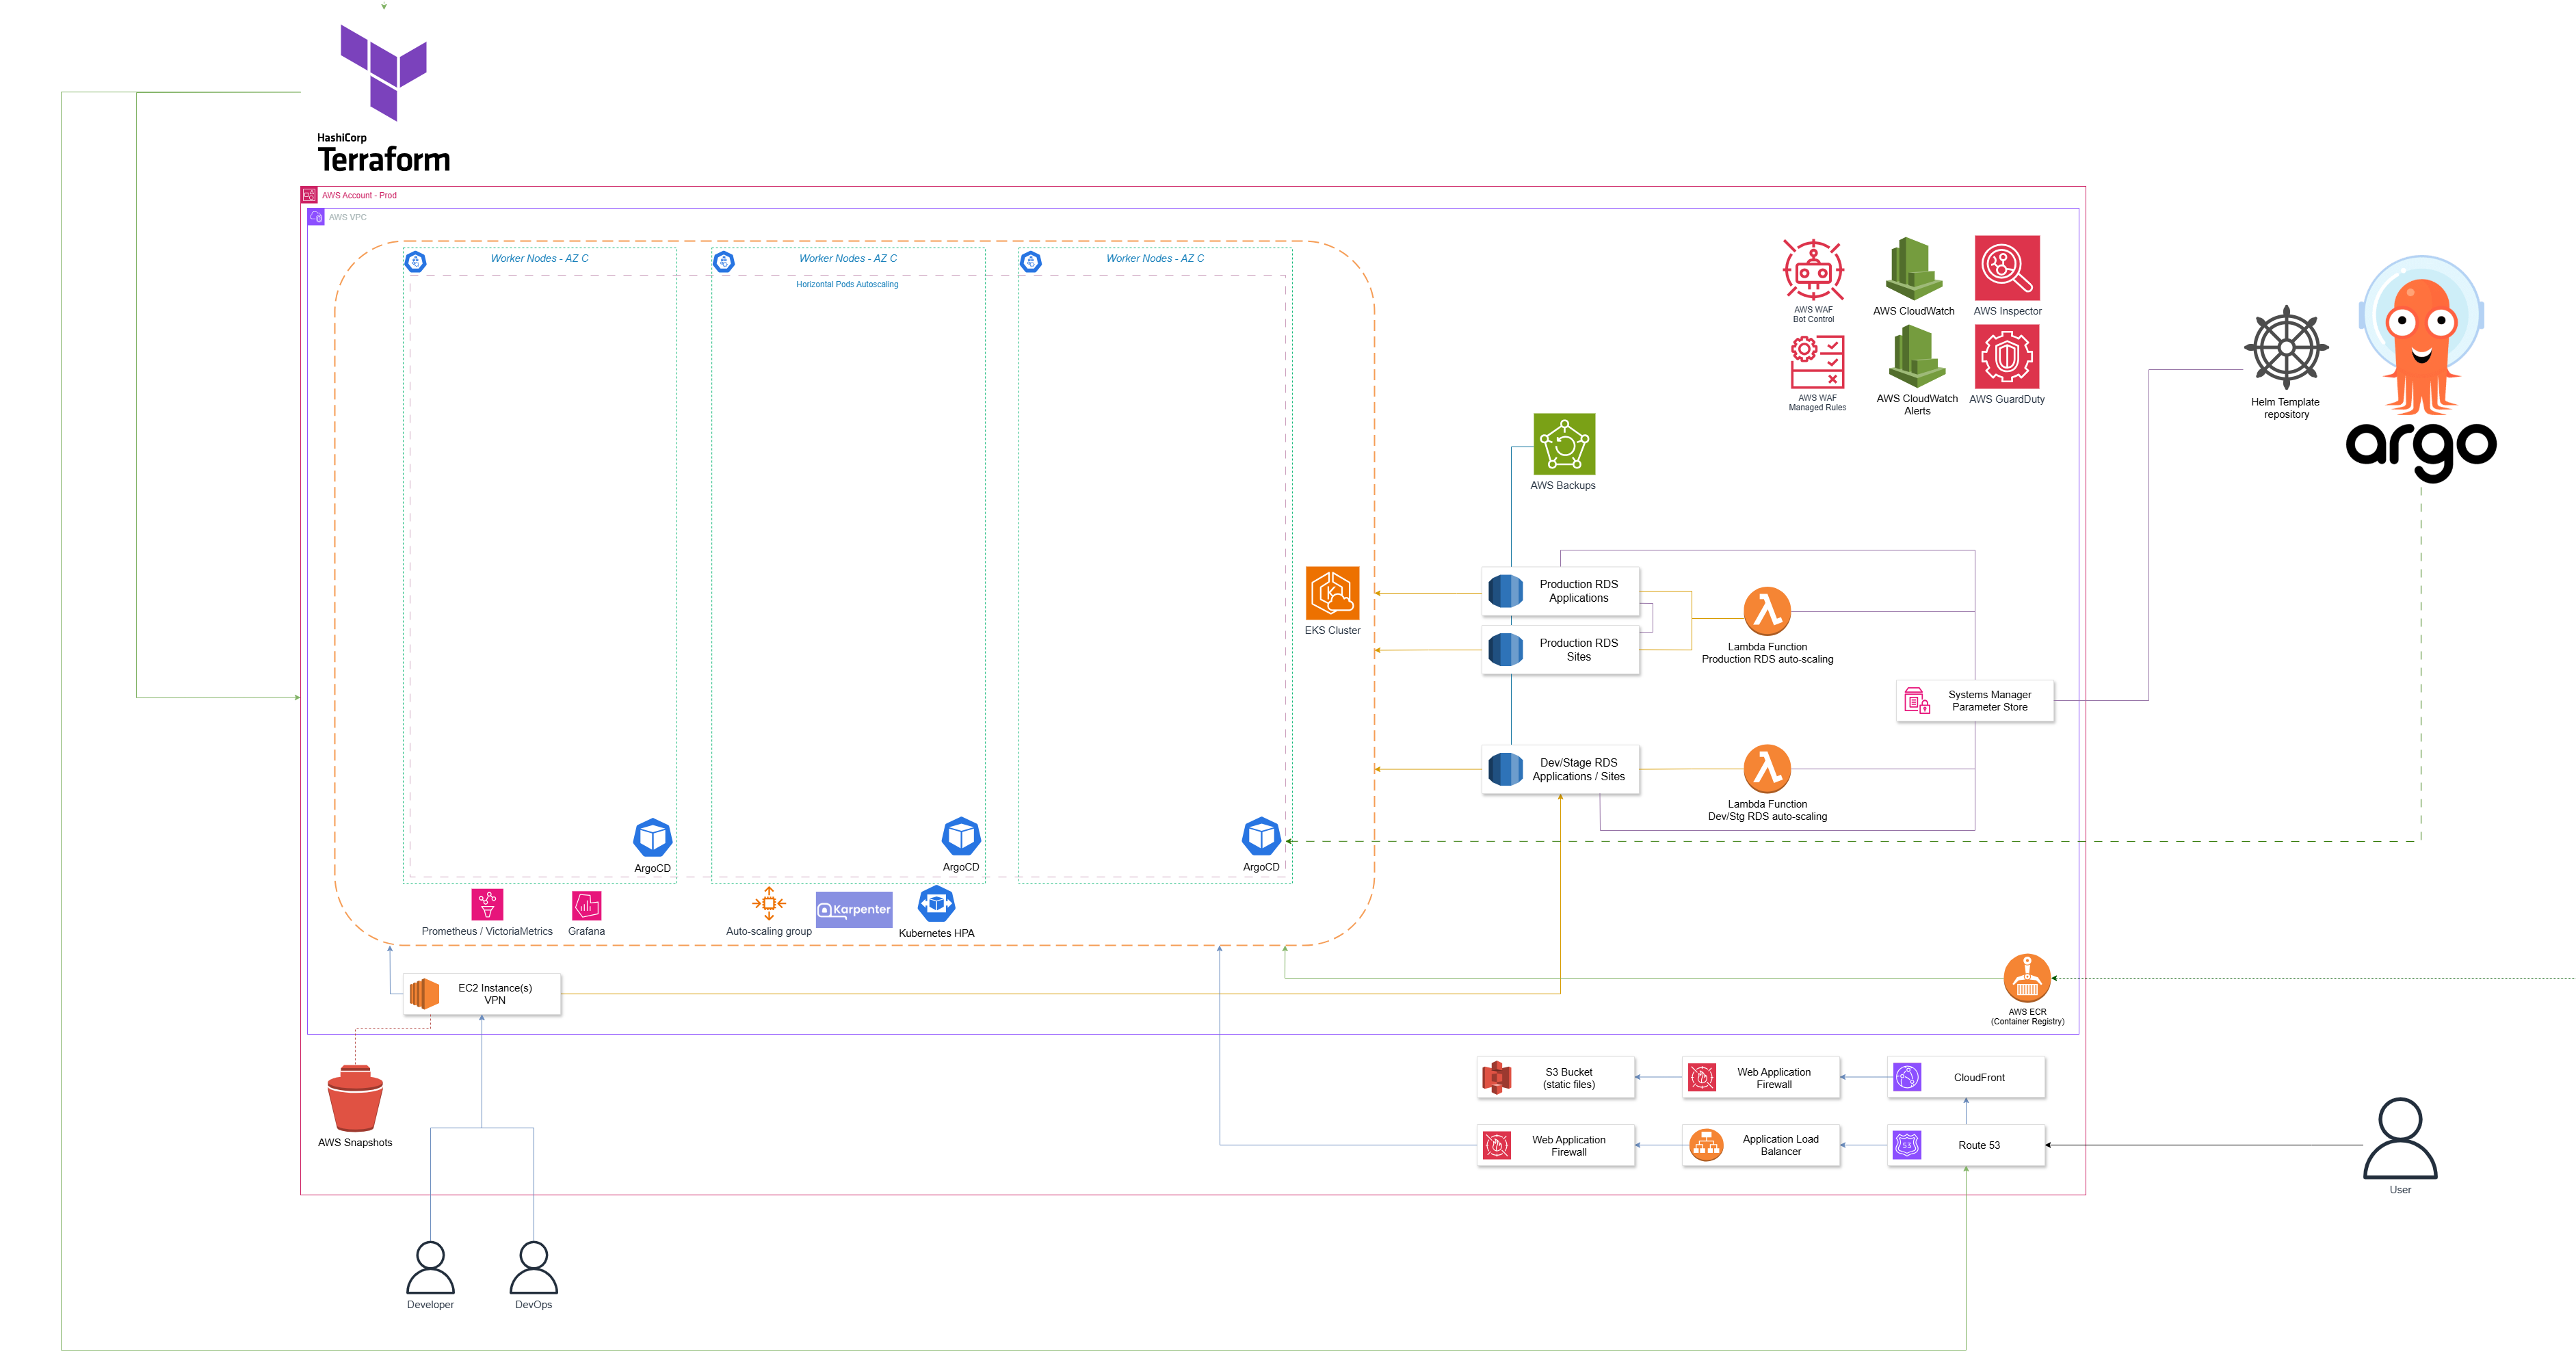Click the Route 53 icon

click(1907, 1145)
